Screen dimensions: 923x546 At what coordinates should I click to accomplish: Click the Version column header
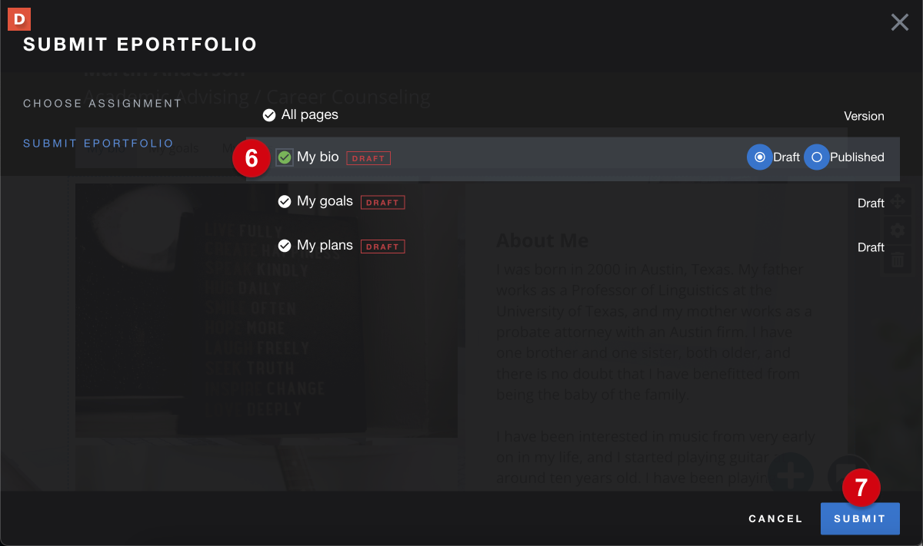tap(864, 116)
